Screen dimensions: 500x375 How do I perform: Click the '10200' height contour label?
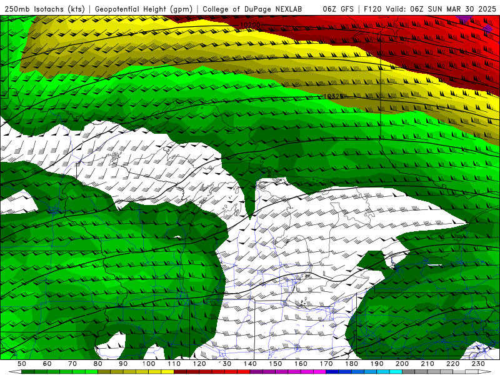click(250, 24)
